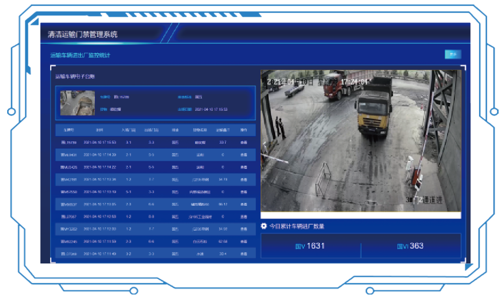Click the gear icon beside 今日累计车辆进厂数量
Viewport: 504px width, 299px height.
pyautogui.click(x=264, y=226)
